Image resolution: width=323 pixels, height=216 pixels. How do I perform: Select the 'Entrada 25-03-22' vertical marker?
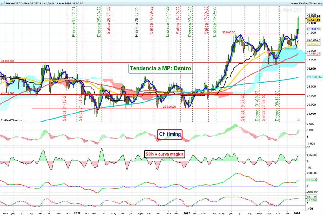[x=99, y=22]
